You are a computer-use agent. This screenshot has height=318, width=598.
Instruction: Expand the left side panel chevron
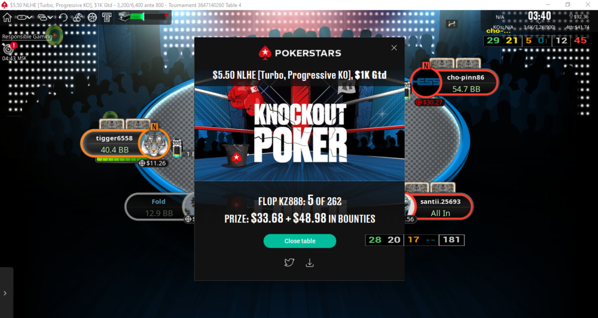point(5,293)
